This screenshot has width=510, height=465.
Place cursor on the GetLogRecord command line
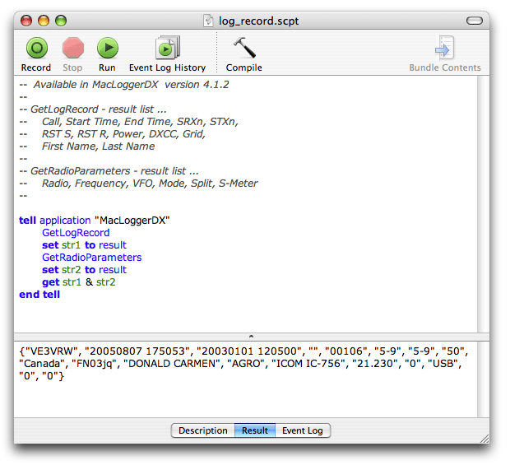point(76,233)
